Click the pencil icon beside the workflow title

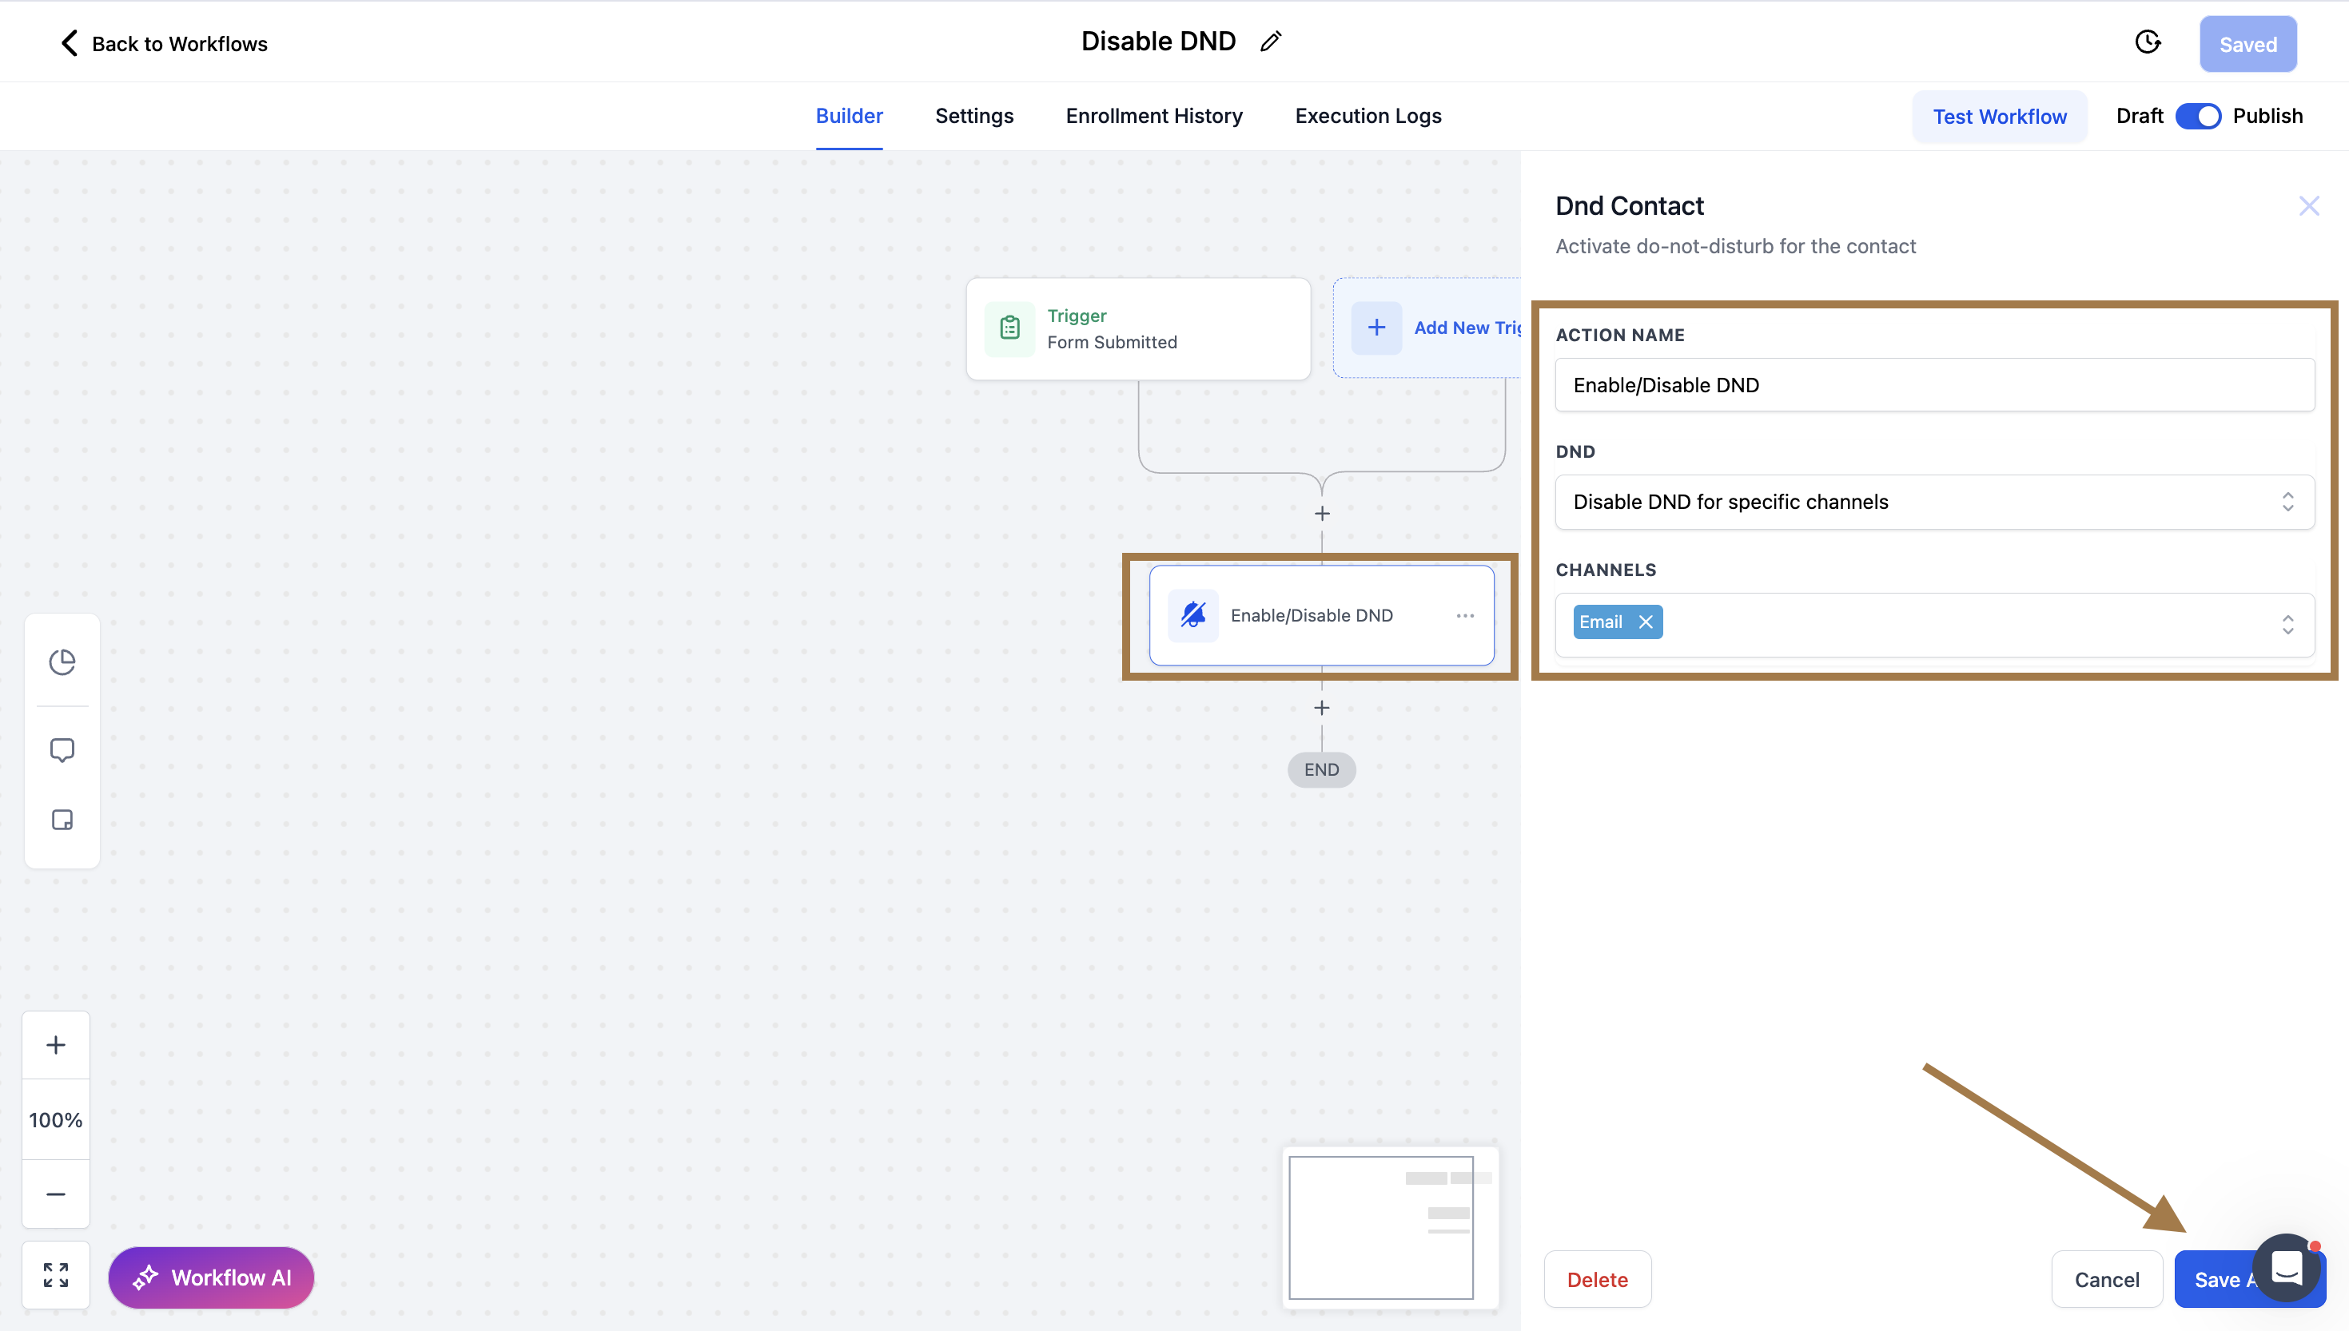pos(1270,42)
